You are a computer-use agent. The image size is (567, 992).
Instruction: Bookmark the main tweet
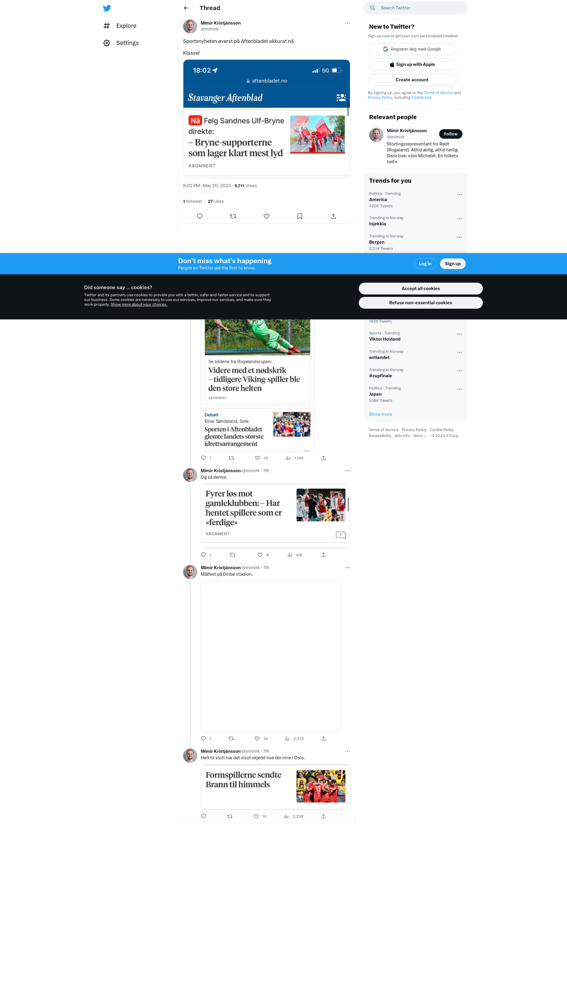tap(300, 216)
